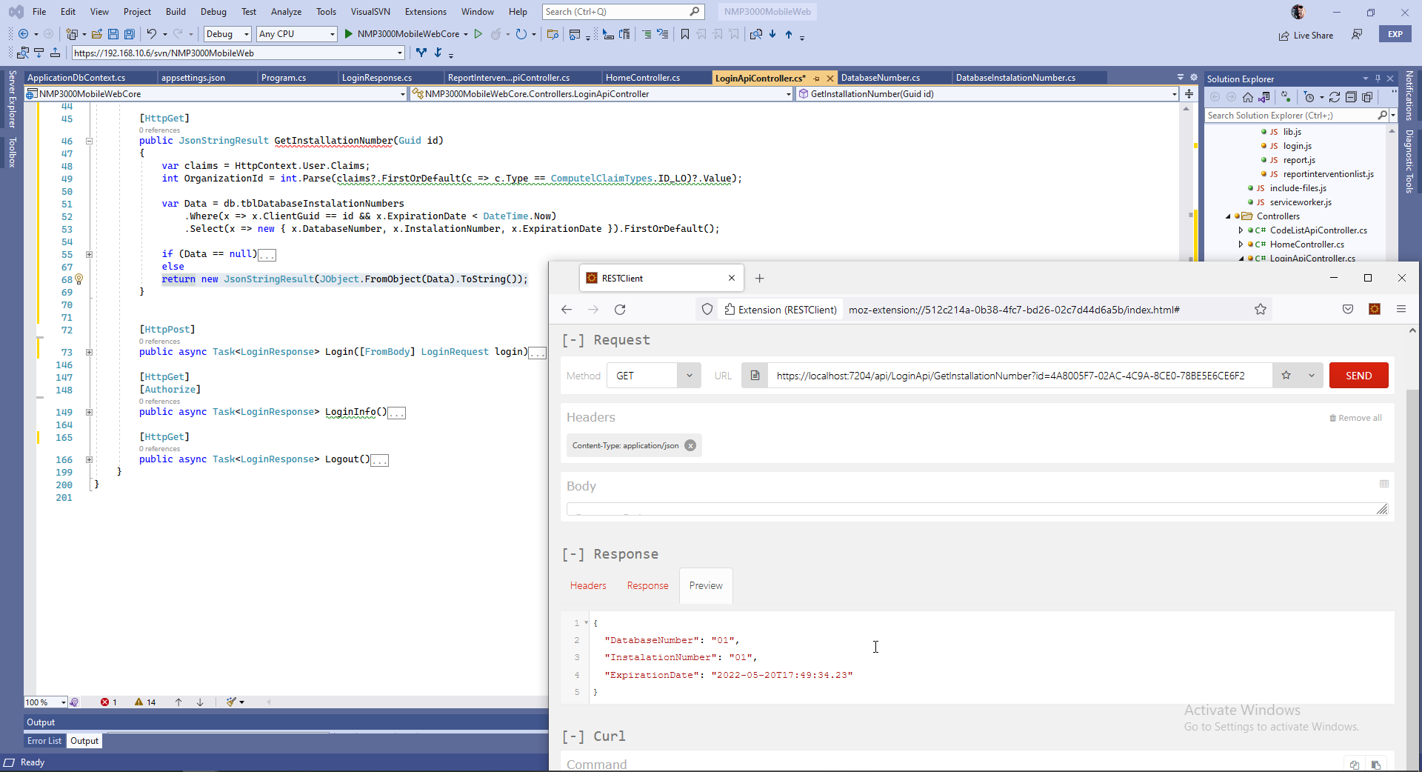Expand the collapsed Login method region

point(89,353)
